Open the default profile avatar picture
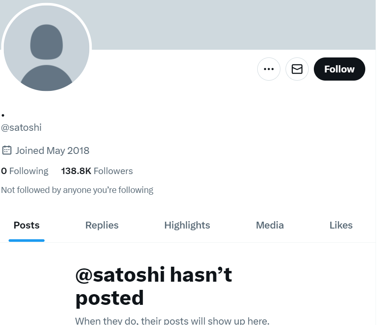Screen dimensions: 385x325 (46, 48)
